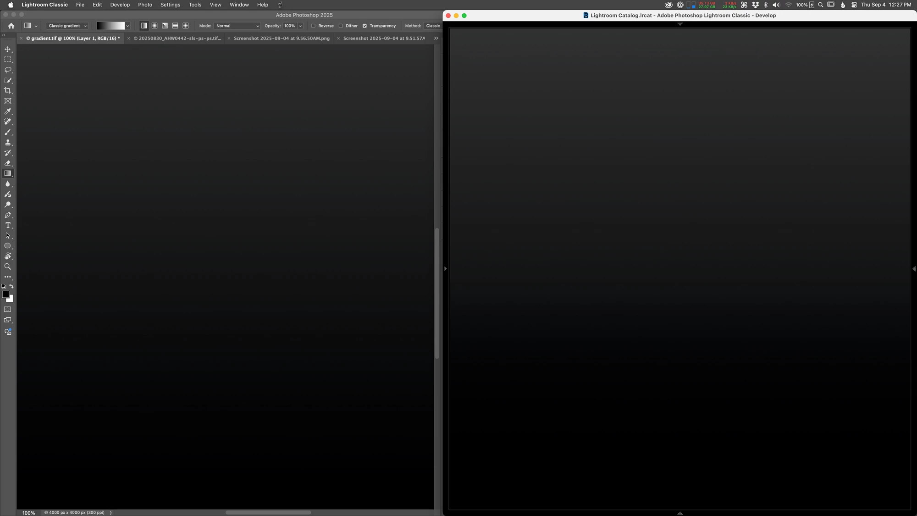Show hidden document tabs with double-chevron
917x516 pixels.
click(x=436, y=39)
